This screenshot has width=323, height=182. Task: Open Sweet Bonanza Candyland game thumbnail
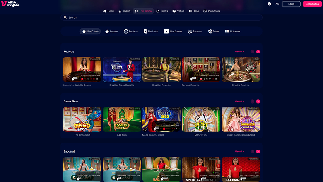[241, 119]
